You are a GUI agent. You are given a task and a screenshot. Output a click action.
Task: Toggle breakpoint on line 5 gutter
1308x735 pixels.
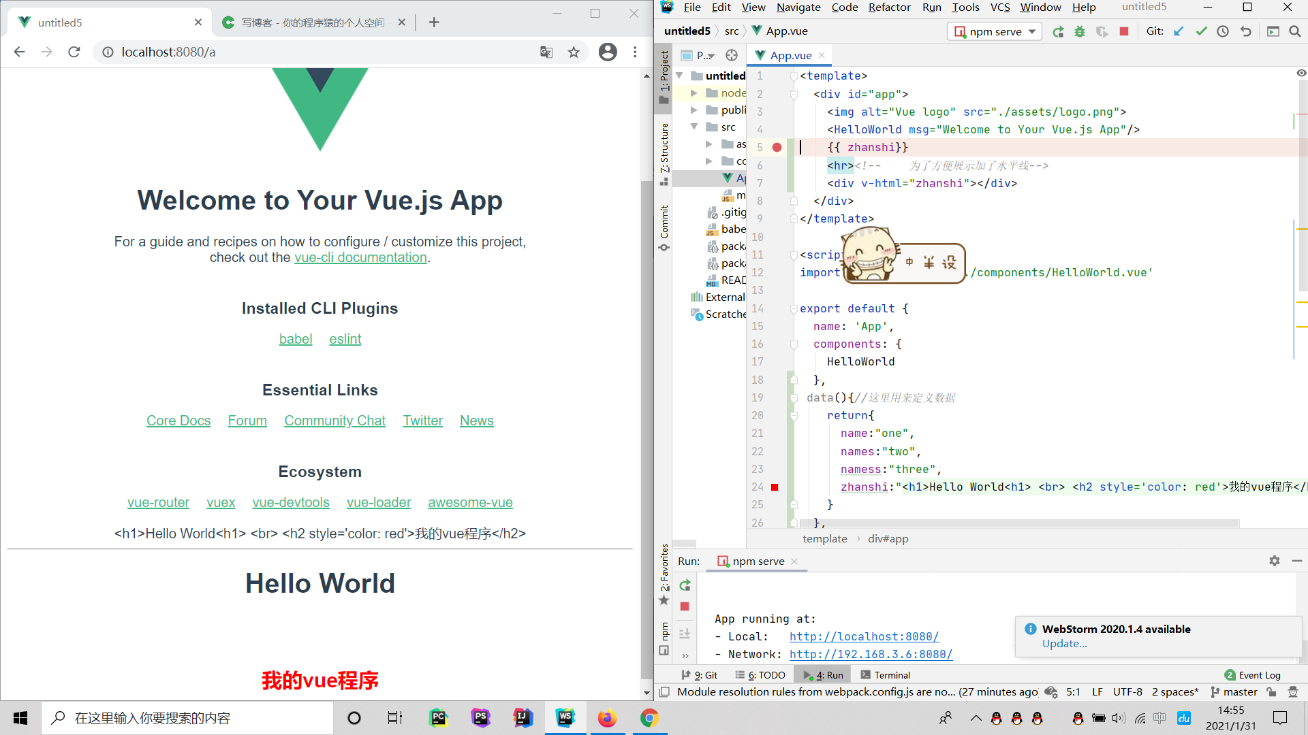[x=777, y=148]
